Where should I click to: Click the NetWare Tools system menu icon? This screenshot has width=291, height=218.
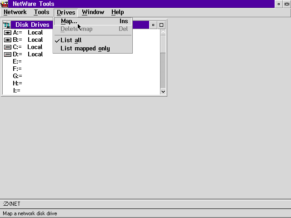(5, 4)
